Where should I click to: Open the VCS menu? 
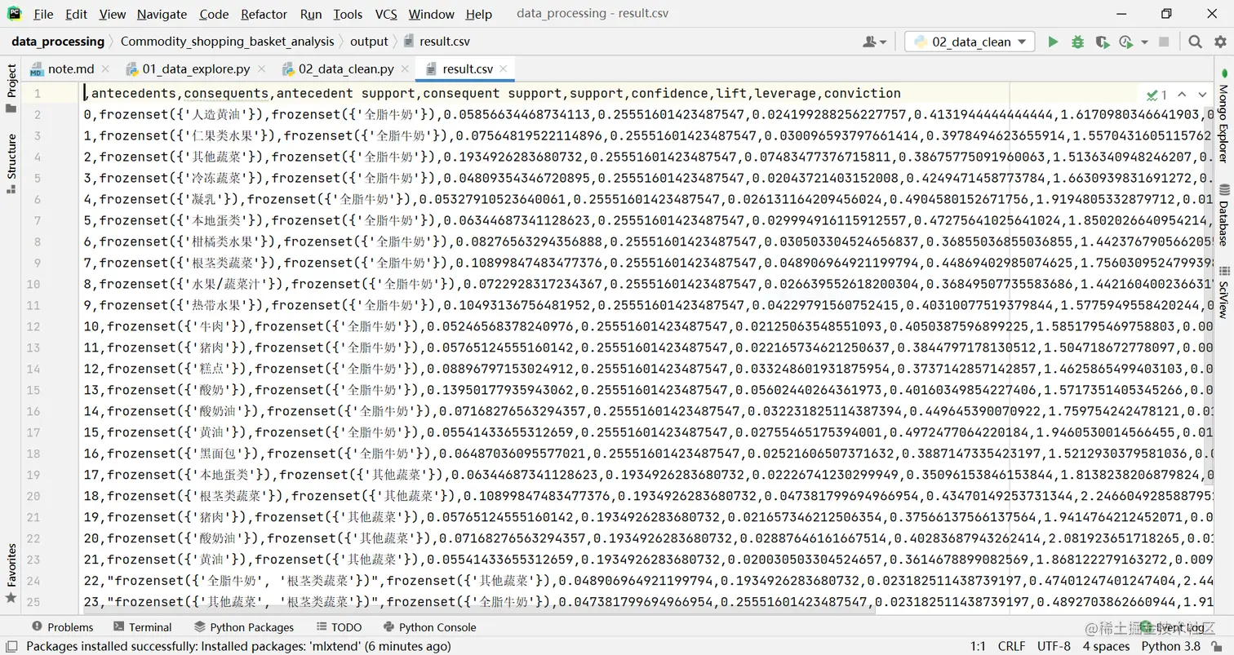385,14
